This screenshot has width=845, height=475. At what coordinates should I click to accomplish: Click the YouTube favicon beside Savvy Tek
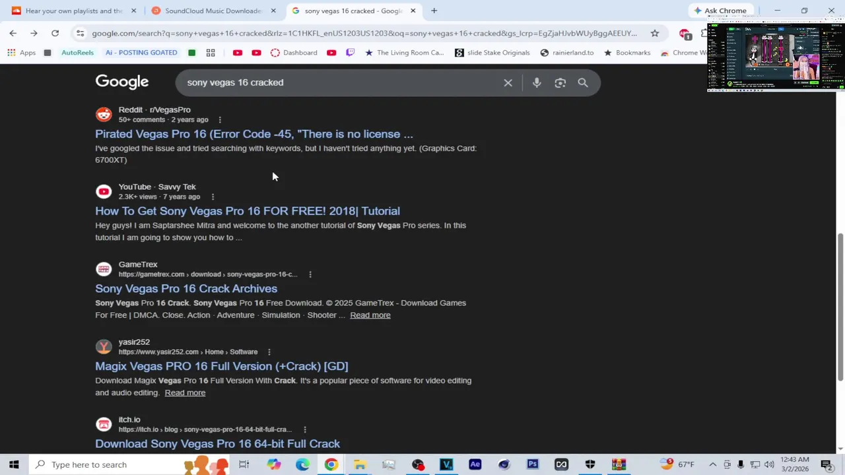[x=104, y=191]
